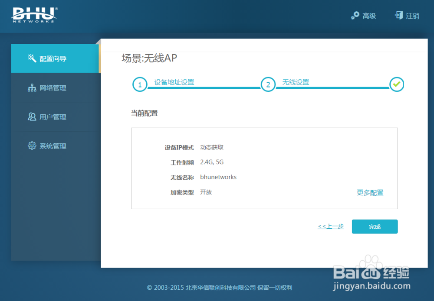
Task: Click the network topology icon
Action: pyautogui.click(x=32, y=88)
